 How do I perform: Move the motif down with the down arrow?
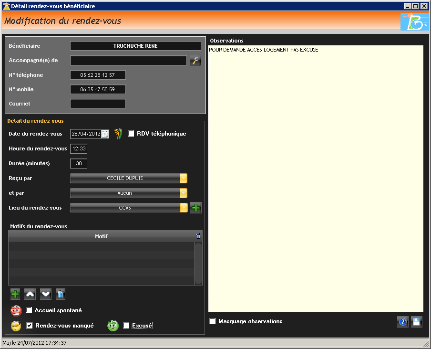(x=45, y=294)
